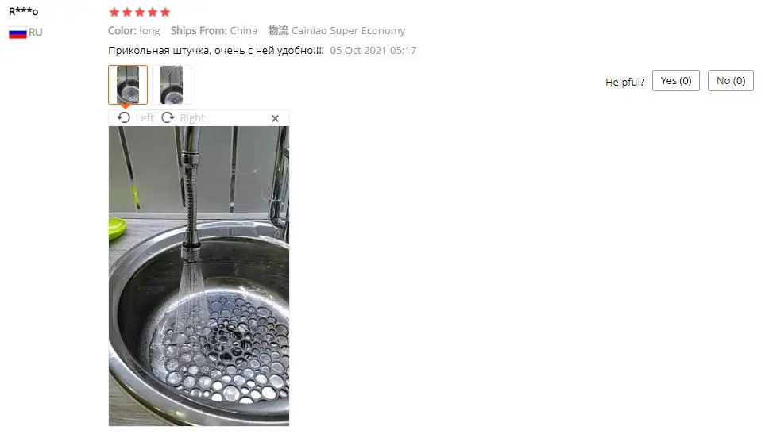Click the Russian review comment text

(x=216, y=51)
